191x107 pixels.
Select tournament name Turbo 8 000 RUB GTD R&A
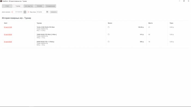click(x=46, y=27)
